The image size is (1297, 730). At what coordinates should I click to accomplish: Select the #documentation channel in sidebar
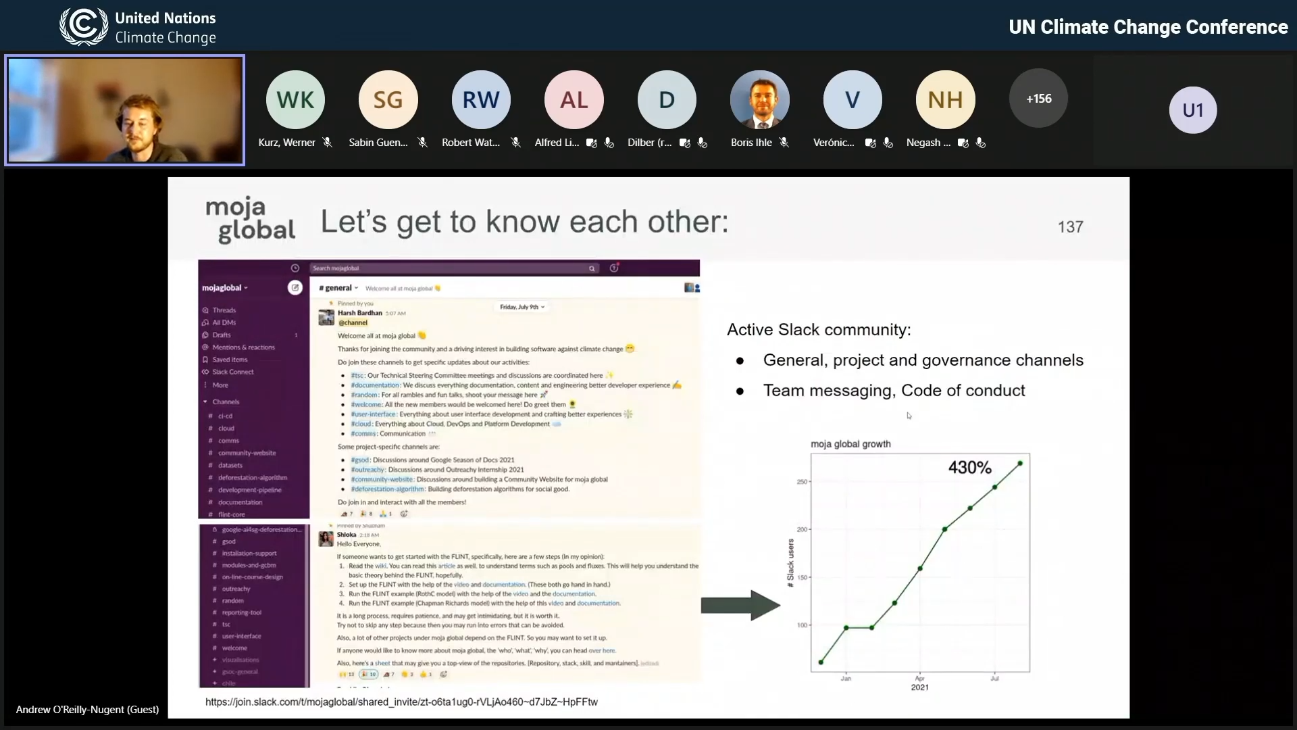tap(238, 502)
